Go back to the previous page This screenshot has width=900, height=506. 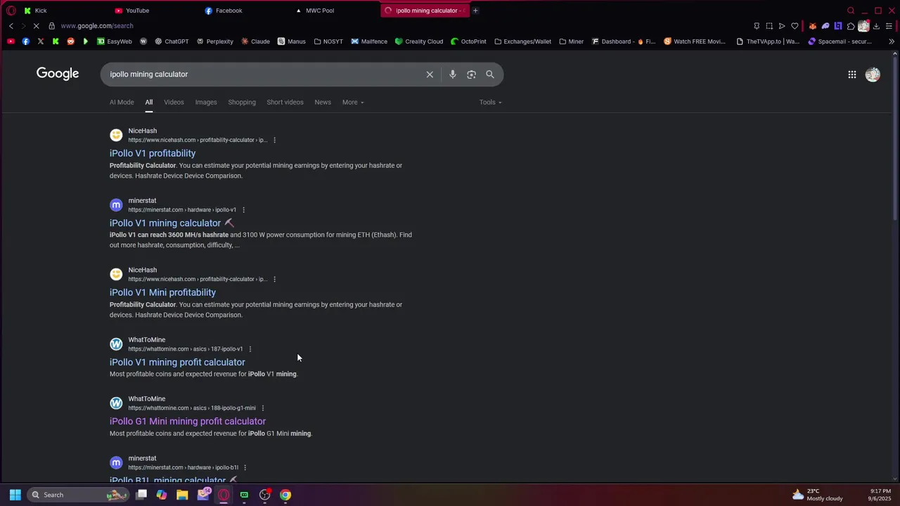coord(11,26)
